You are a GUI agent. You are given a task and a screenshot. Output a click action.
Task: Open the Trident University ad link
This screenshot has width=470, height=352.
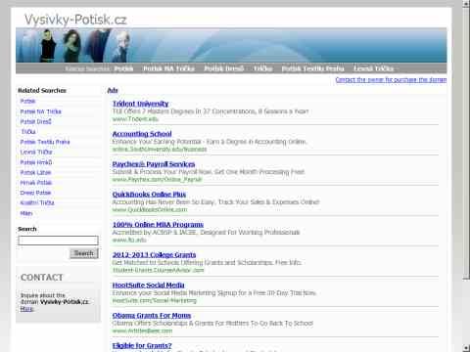(140, 104)
